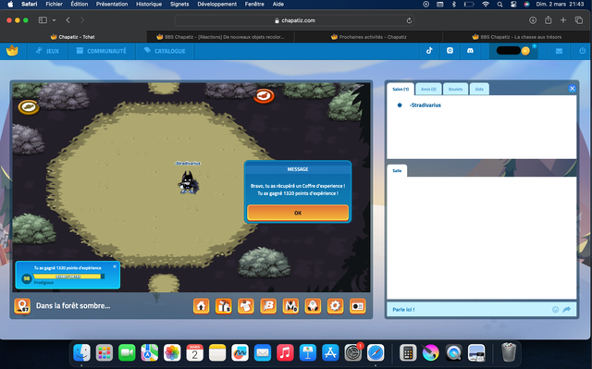Open the Signets menu
The image size is (592, 369).
click(x=179, y=4)
